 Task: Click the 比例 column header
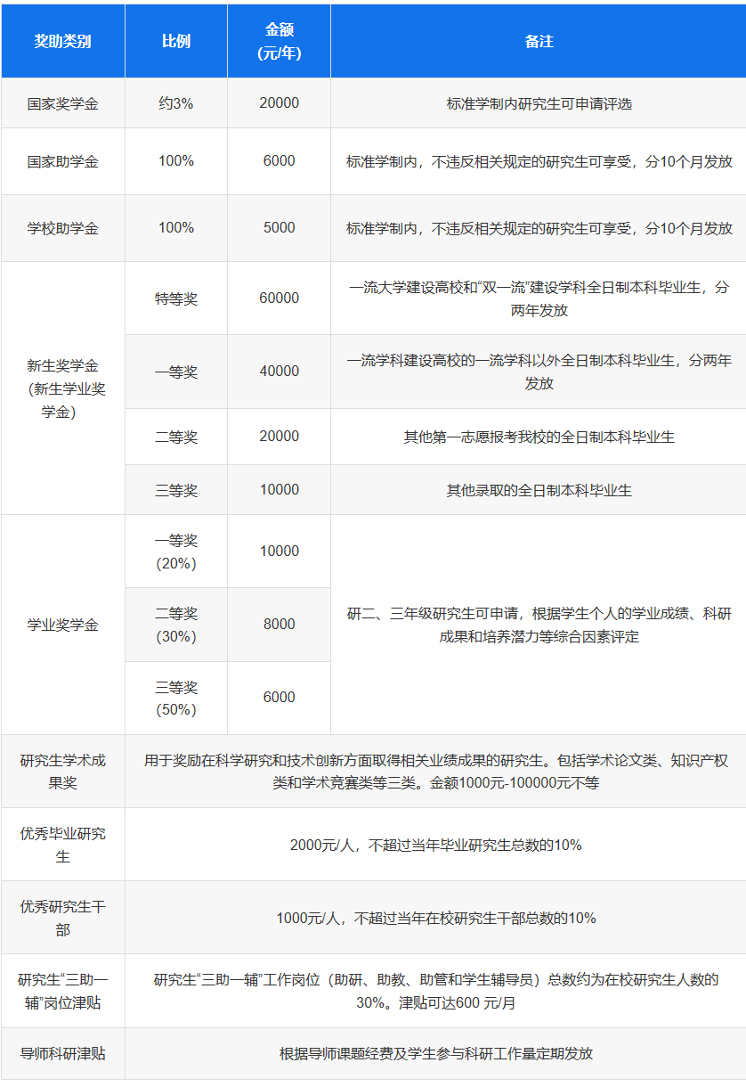click(175, 42)
